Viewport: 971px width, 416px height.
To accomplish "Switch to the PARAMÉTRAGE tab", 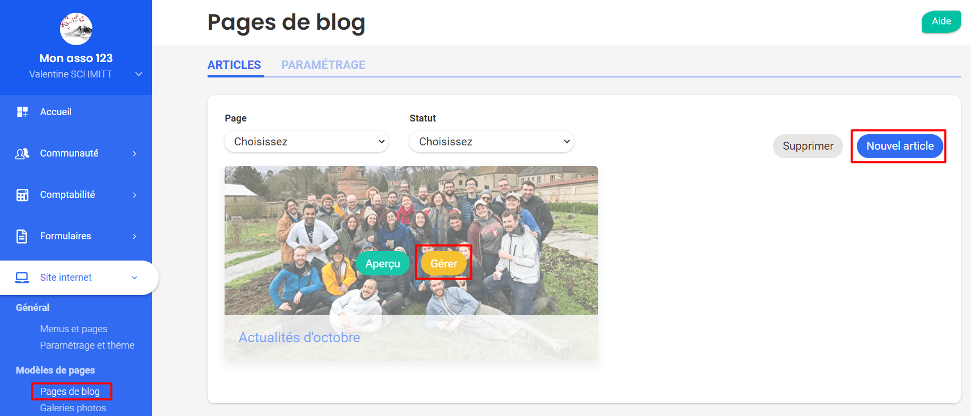I will click(x=323, y=65).
